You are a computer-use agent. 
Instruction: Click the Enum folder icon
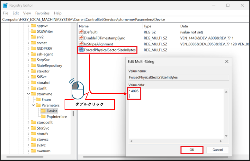38,99
